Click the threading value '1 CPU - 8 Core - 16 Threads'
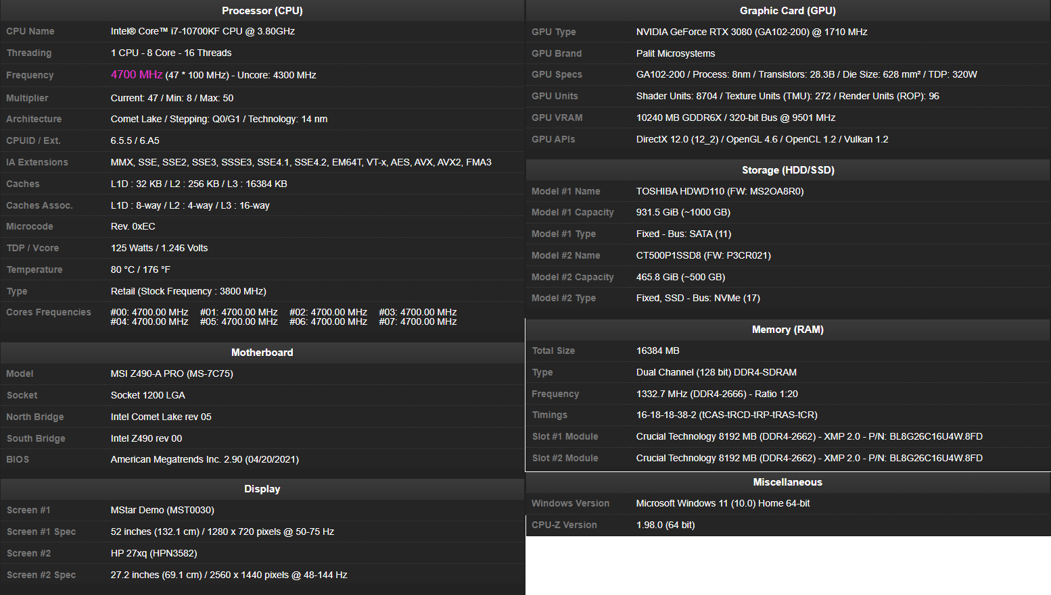The height and width of the screenshot is (595, 1051). 171,53
